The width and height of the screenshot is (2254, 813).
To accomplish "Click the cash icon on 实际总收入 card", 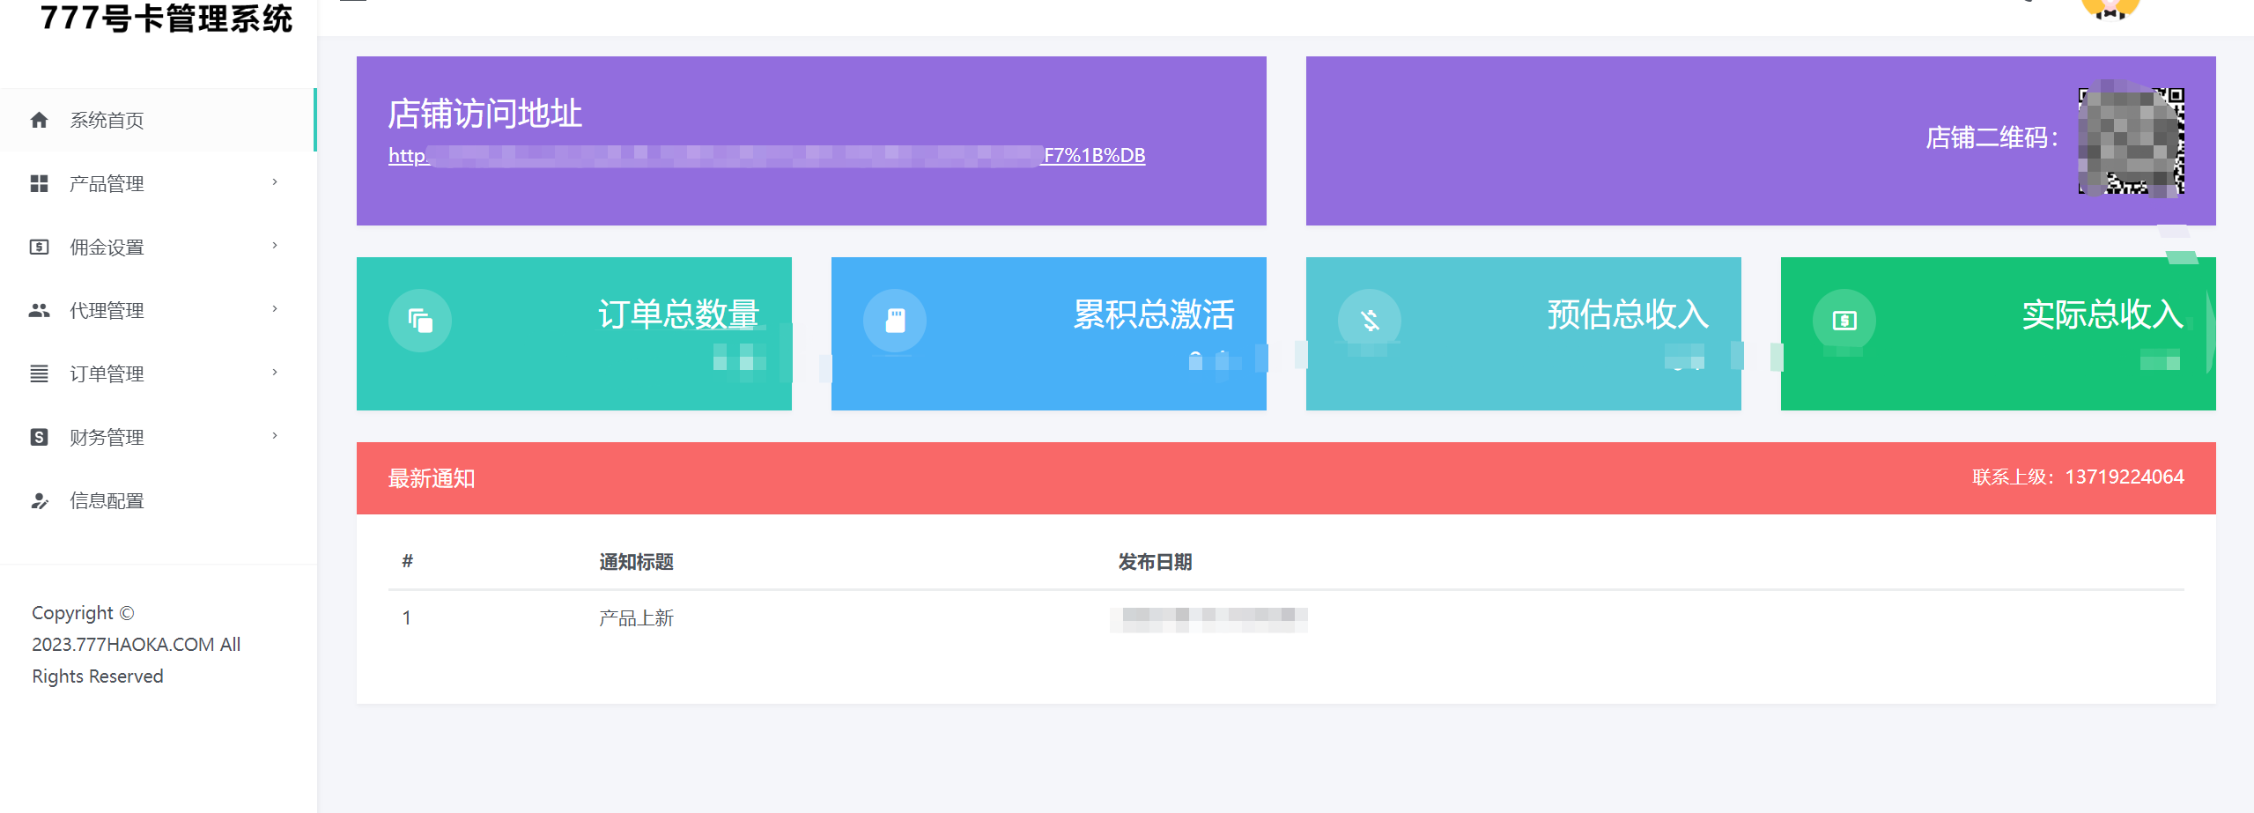I will 1844,321.
